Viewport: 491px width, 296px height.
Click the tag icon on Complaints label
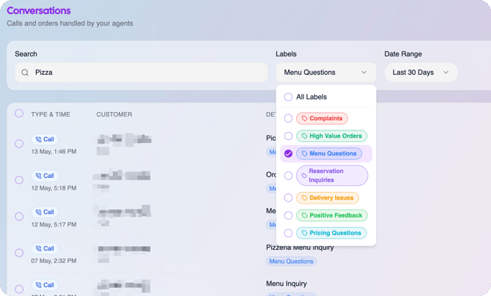click(x=304, y=119)
